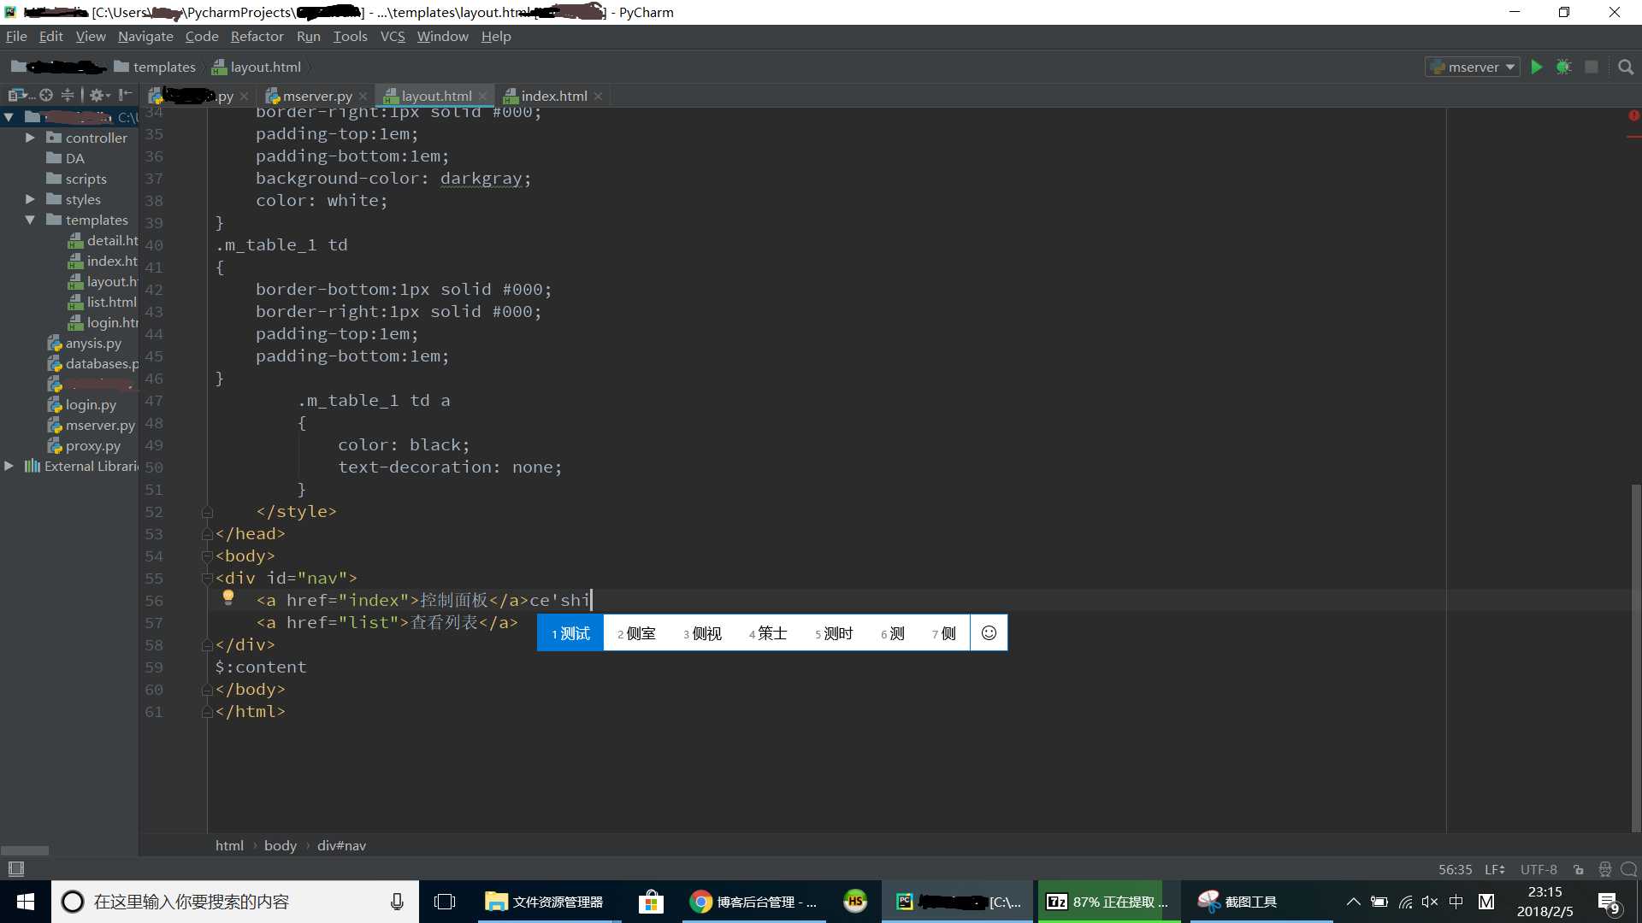1642x923 pixels.
Task: Open the Refactor menu
Action: (257, 36)
